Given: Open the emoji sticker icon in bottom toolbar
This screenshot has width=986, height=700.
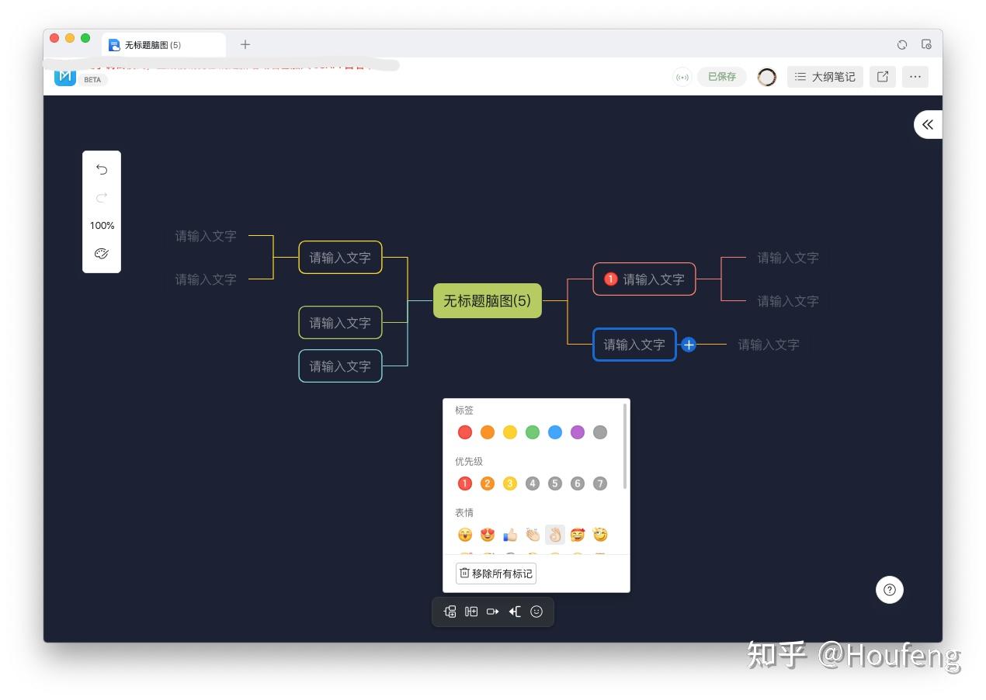Looking at the screenshot, I should [536, 612].
